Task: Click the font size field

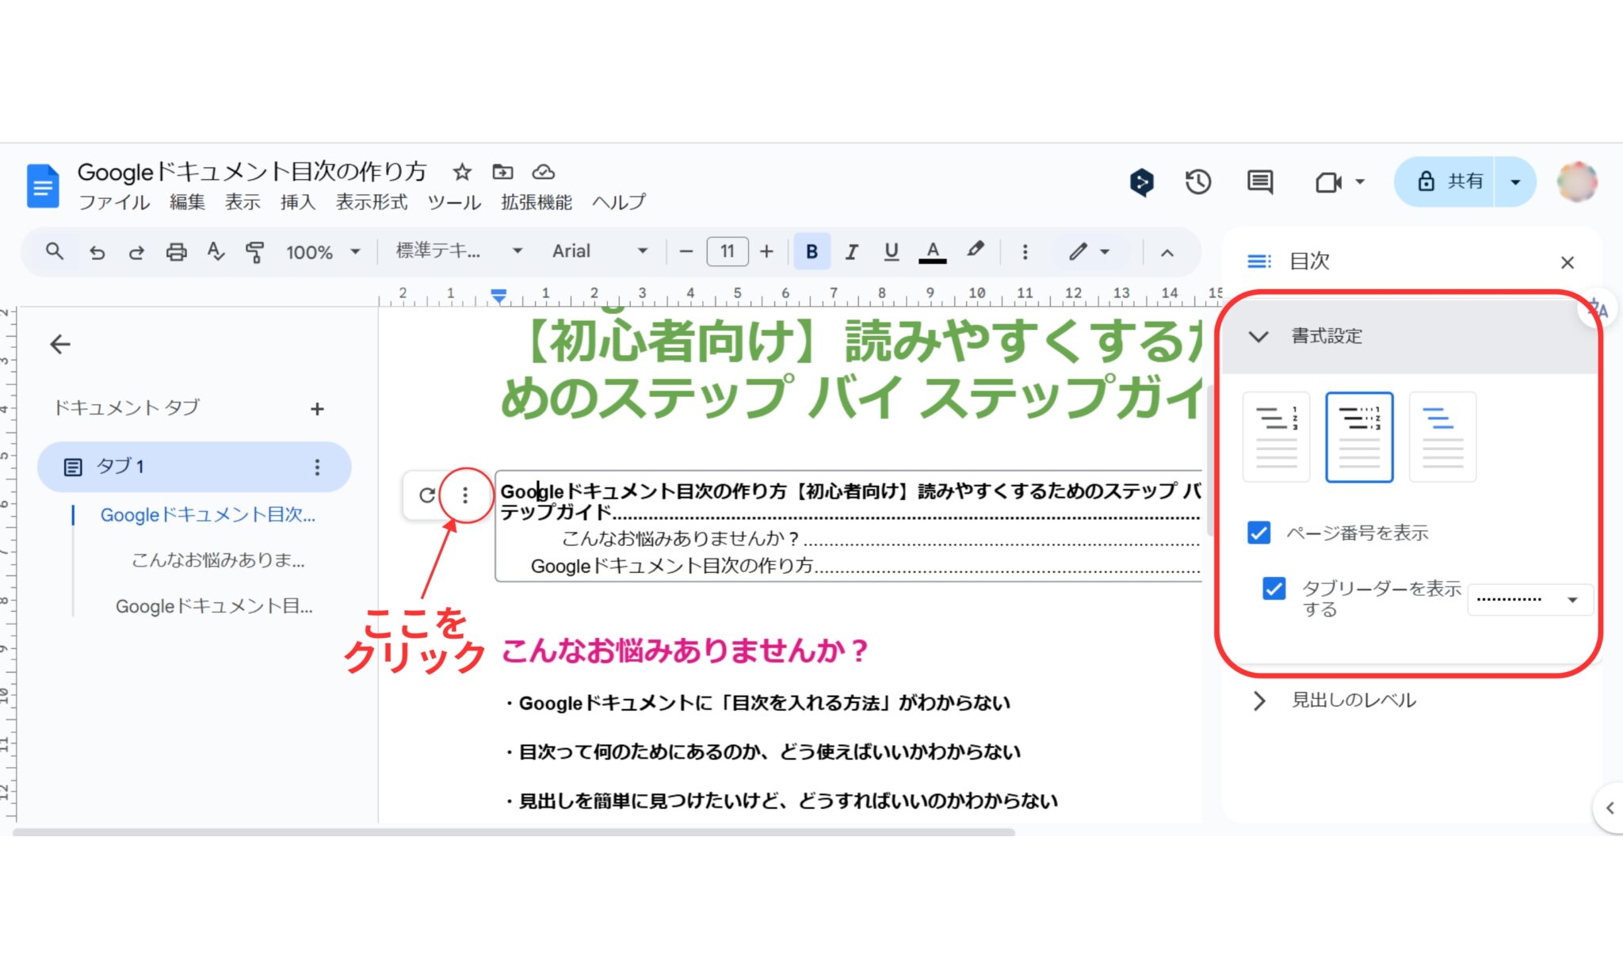Action: [727, 252]
